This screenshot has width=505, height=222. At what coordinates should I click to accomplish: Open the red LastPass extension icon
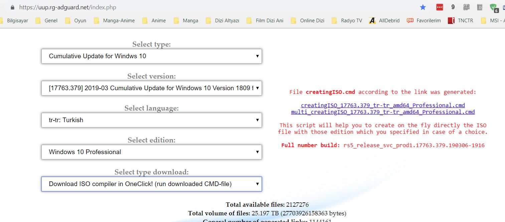(440, 7)
